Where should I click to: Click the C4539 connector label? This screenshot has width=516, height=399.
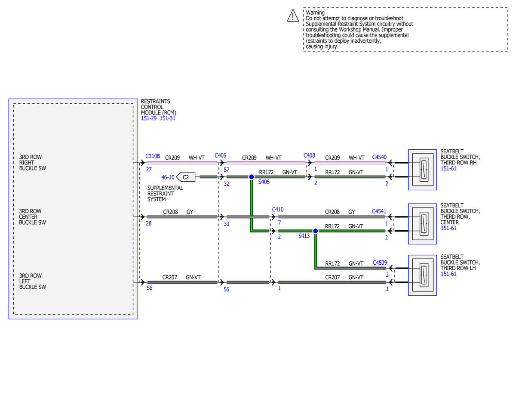point(380,262)
